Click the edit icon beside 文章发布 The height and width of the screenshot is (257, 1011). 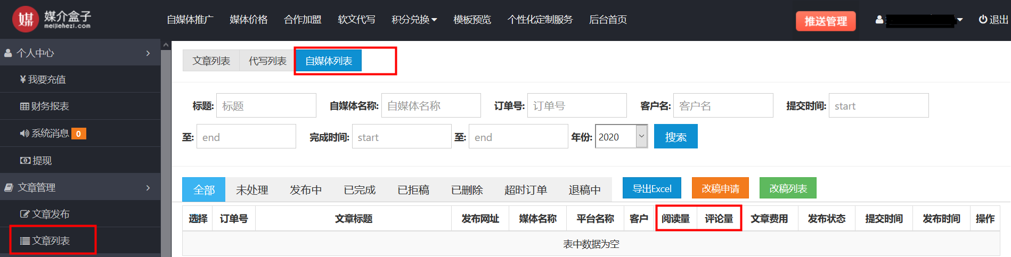coord(25,214)
